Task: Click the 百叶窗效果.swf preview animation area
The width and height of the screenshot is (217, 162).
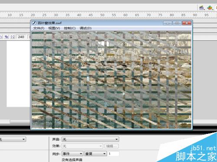Action: [x=112, y=80]
